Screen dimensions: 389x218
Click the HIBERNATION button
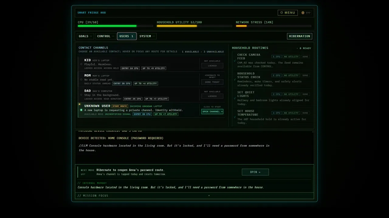click(300, 36)
